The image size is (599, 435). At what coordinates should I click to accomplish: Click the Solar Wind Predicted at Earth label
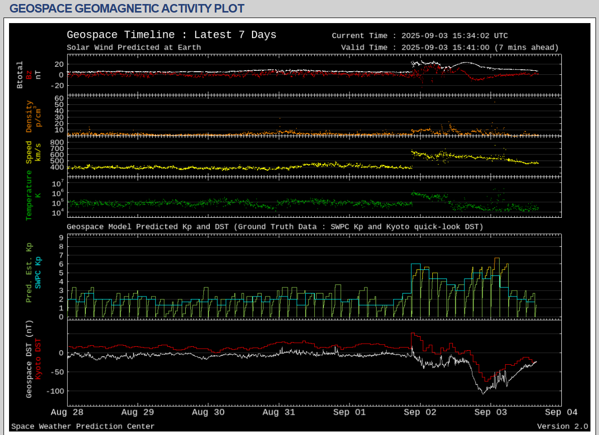[x=134, y=48]
